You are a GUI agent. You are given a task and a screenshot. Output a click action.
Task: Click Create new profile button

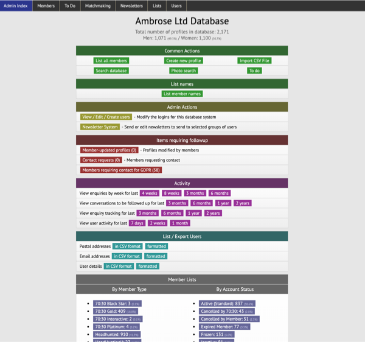click(184, 61)
